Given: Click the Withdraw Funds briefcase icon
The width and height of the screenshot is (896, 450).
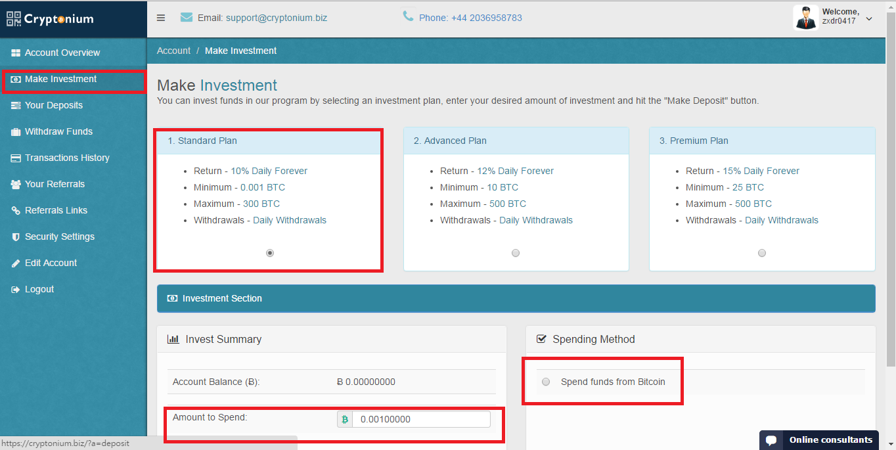Looking at the screenshot, I should 16,131.
